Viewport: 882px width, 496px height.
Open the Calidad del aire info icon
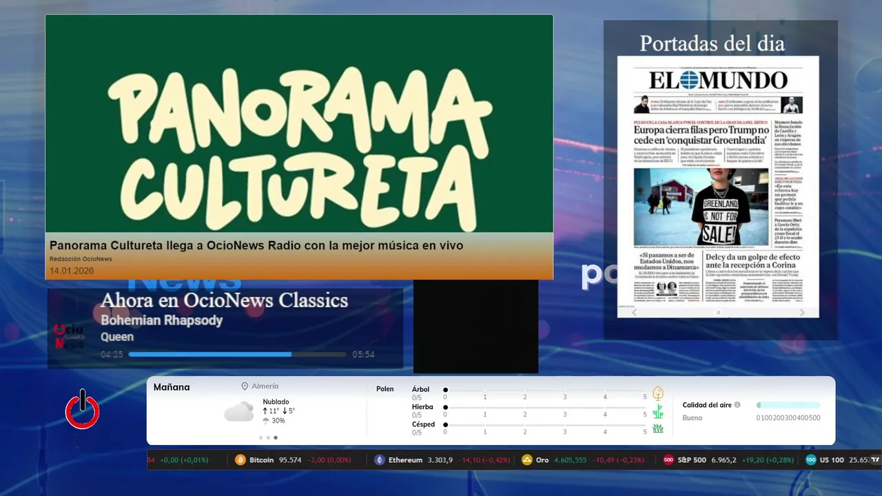click(x=737, y=405)
